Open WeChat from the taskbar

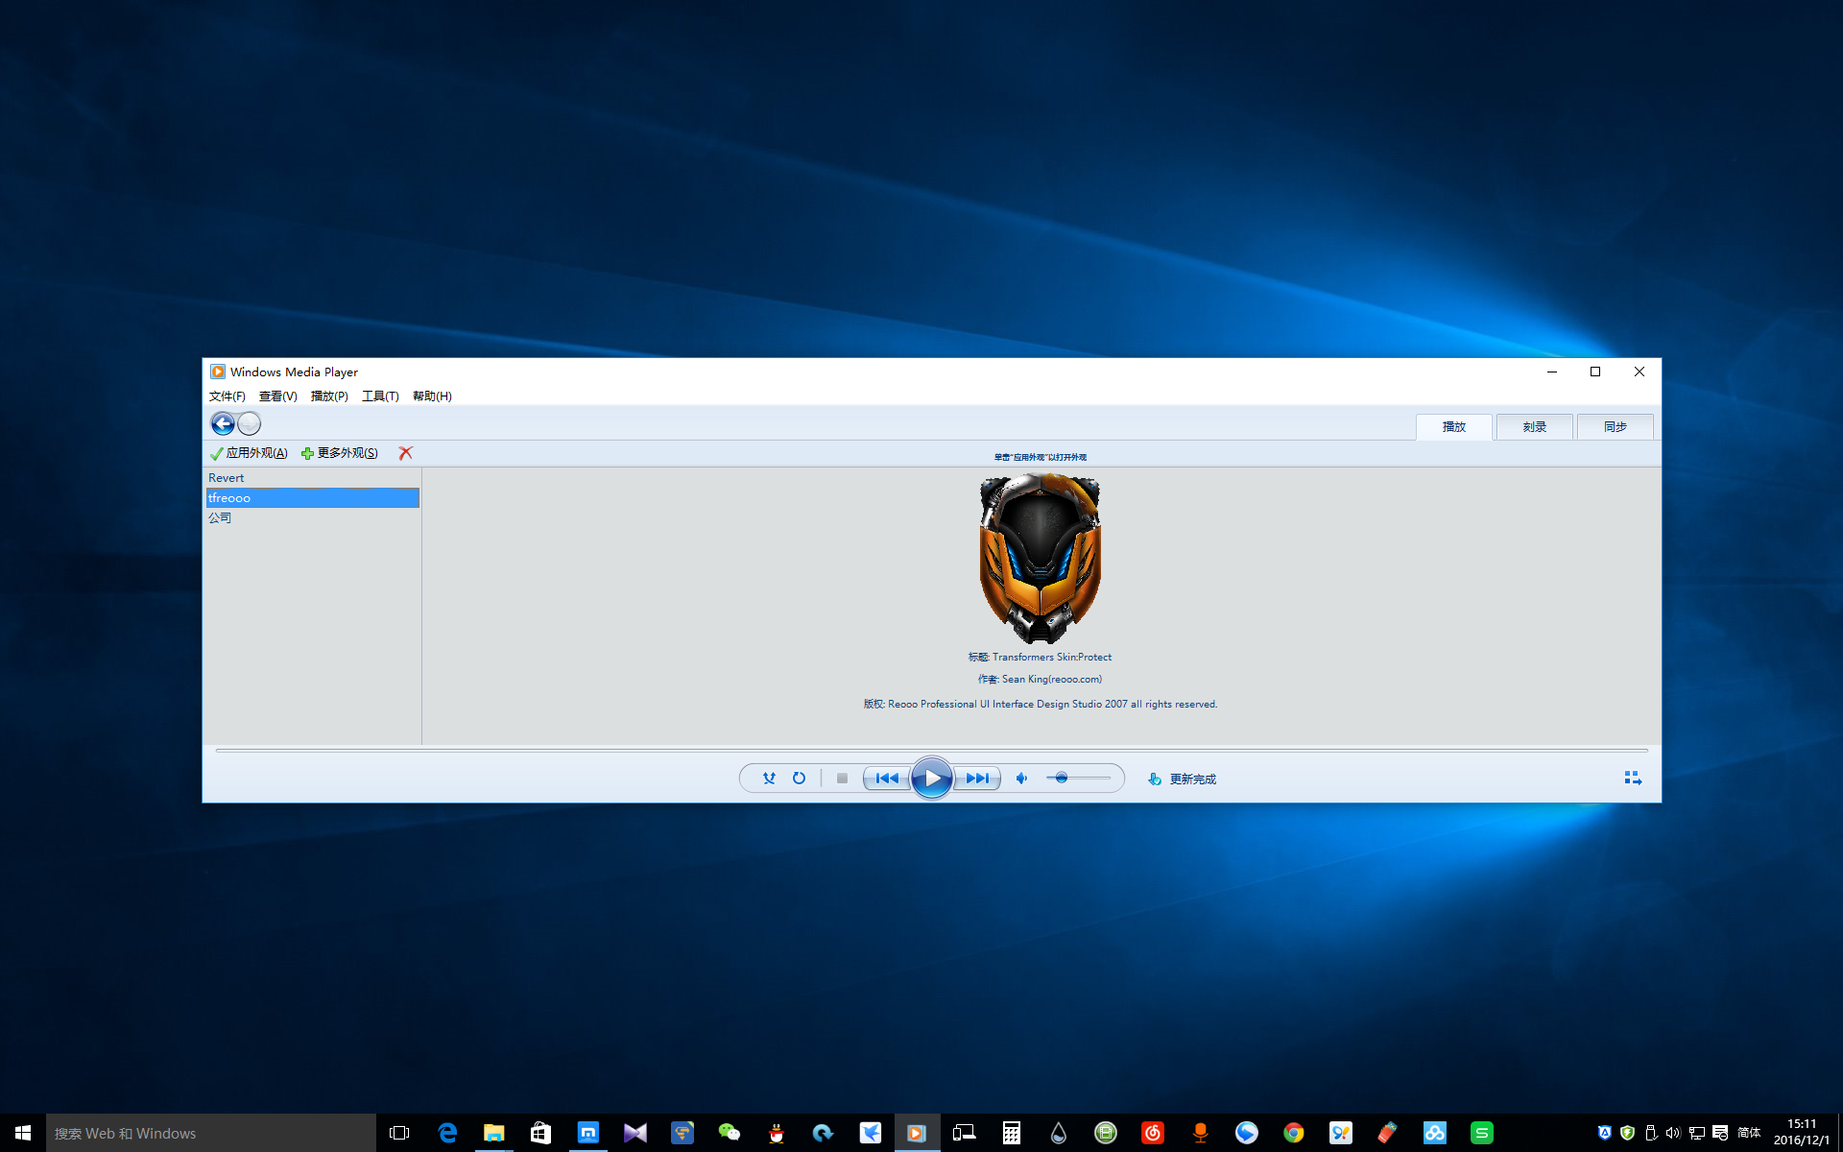pos(730,1133)
